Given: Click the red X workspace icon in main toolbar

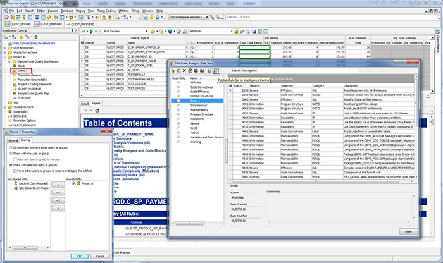Looking at the screenshot, I should (x=218, y=18).
